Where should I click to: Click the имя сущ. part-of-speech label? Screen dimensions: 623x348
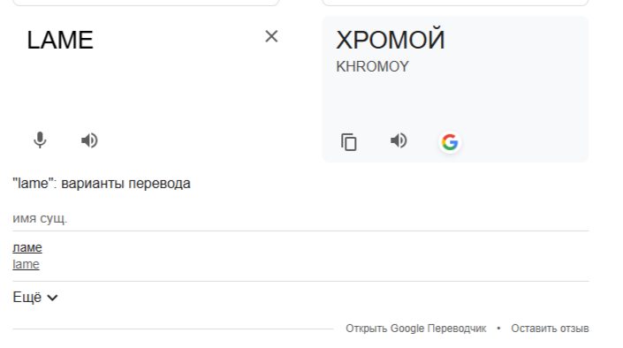point(40,218)
